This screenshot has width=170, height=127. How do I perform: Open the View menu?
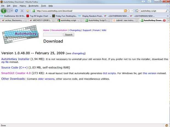tap(15, 6)
